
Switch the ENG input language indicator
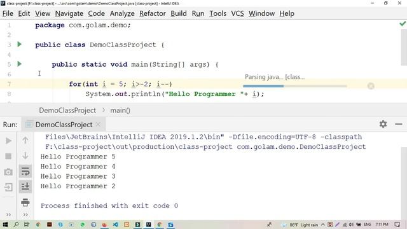coord(368,225)
